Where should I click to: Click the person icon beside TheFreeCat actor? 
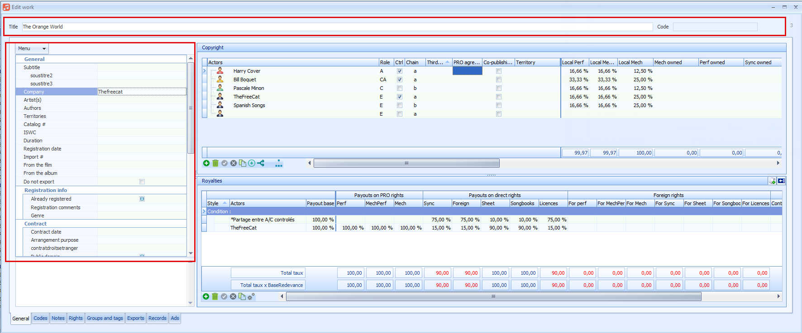(x=220, y=96)
